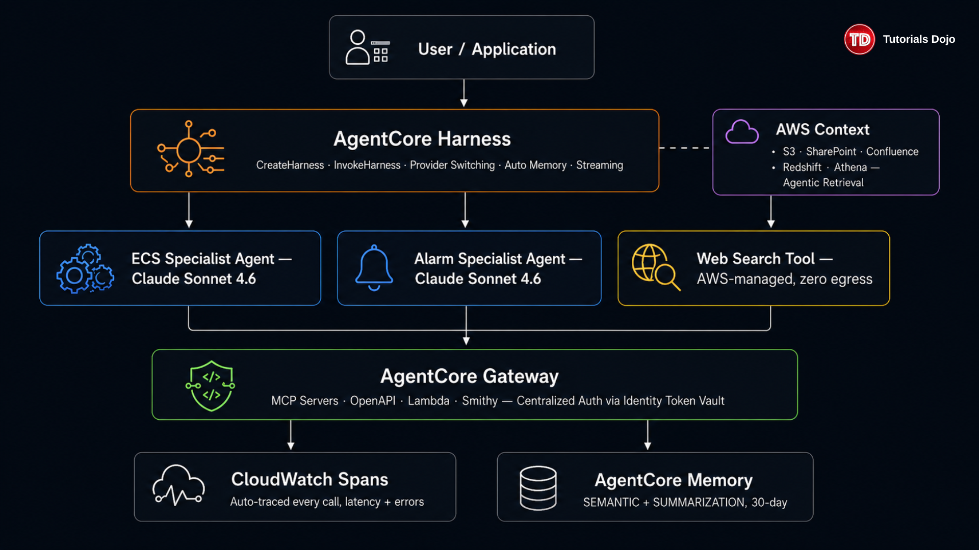Click the orange AgentCore Harness network icon
This screenshot has width=979, height=550.
pyautogui.click(x=191, y=149)
